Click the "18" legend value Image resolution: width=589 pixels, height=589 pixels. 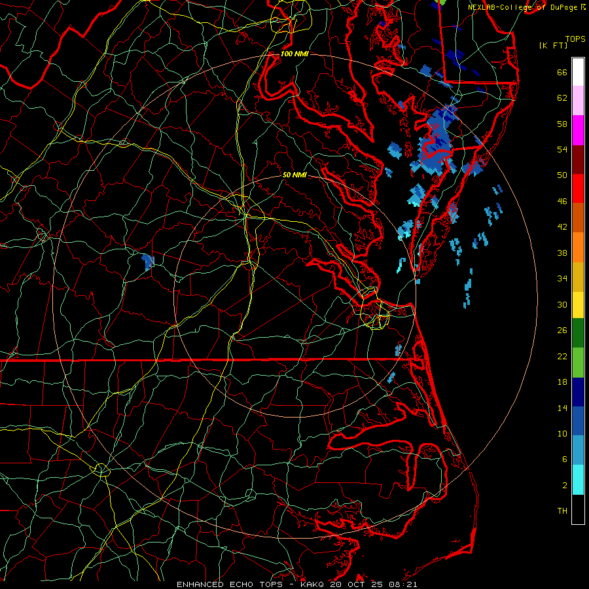pyautogui.click(x=562, y=382)
